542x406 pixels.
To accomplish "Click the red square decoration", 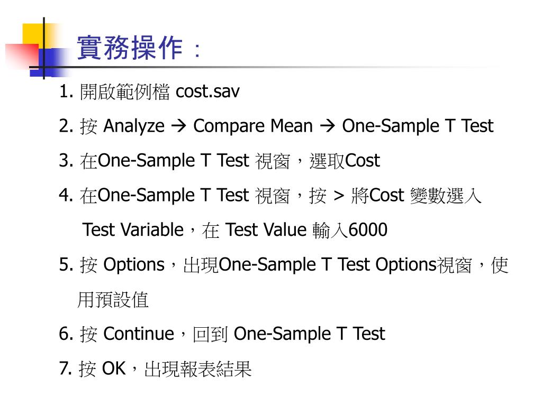I will coord(21,56).
